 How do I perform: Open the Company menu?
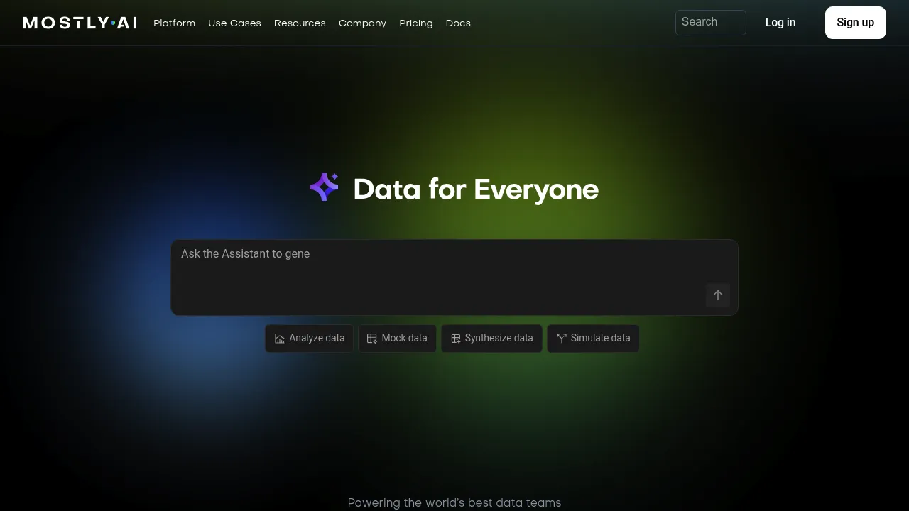pos(362,23)
